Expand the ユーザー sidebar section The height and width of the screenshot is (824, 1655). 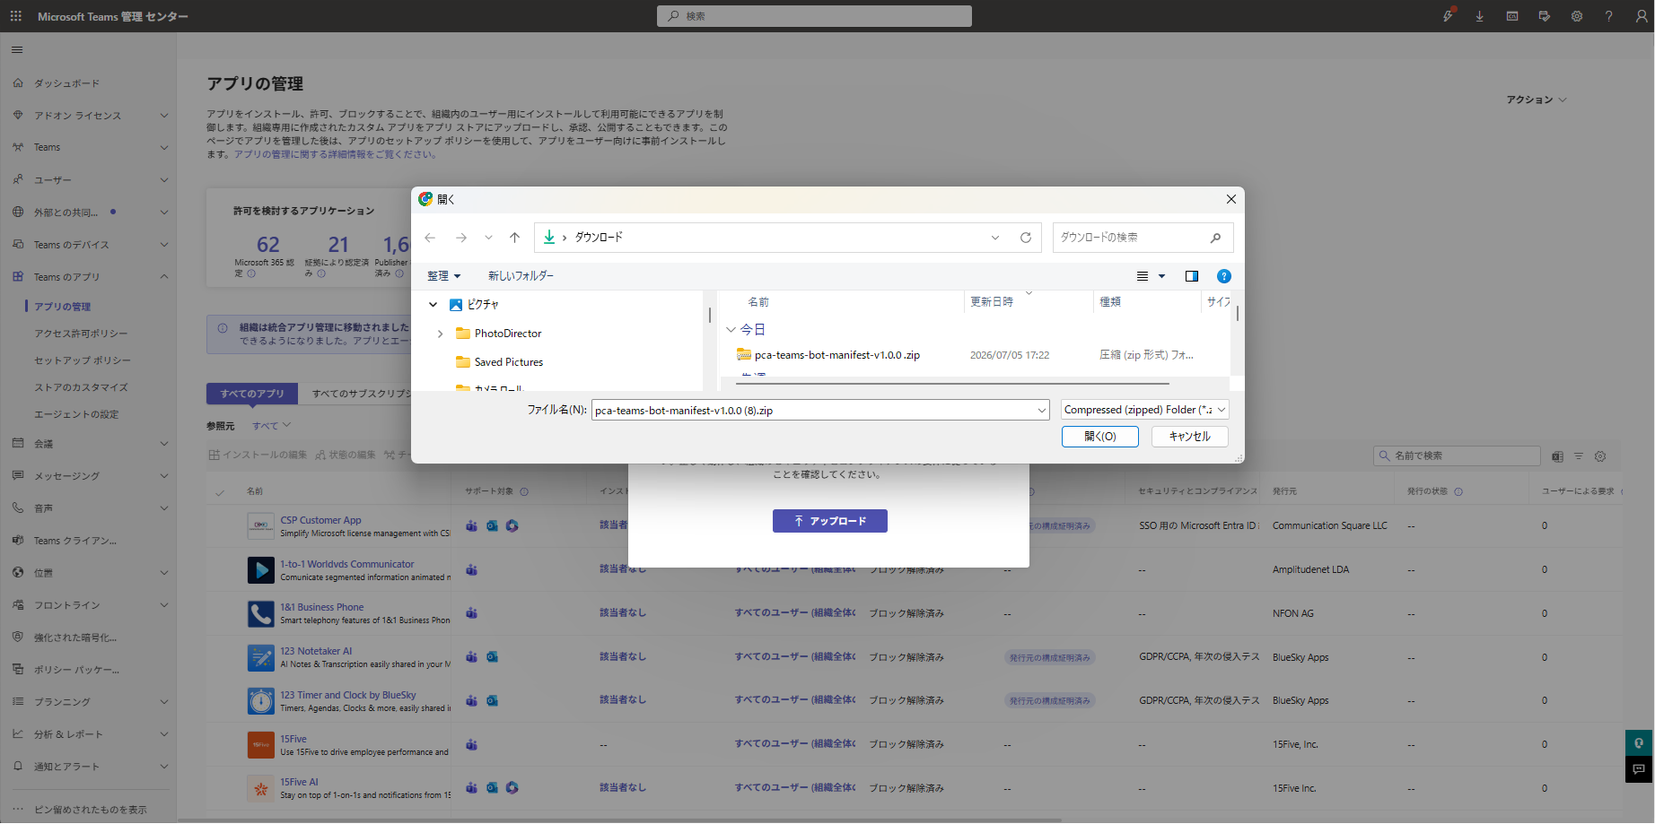[x=164, y=180]
